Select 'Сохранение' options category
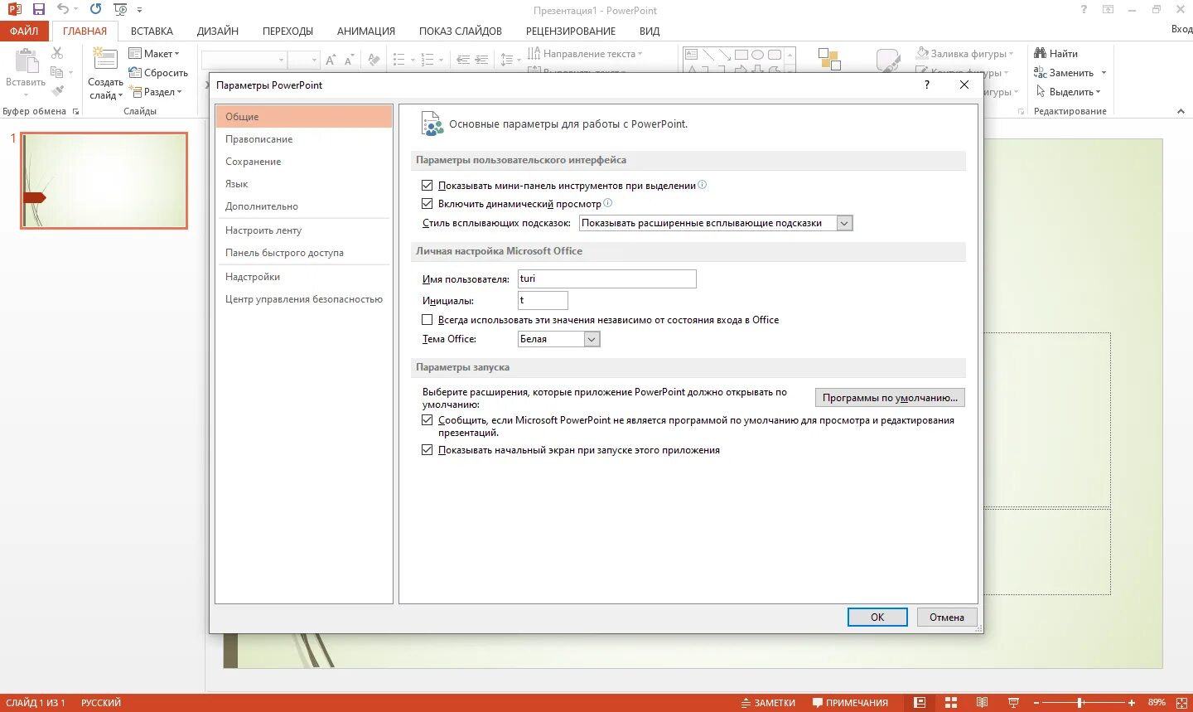 [303, 162]
